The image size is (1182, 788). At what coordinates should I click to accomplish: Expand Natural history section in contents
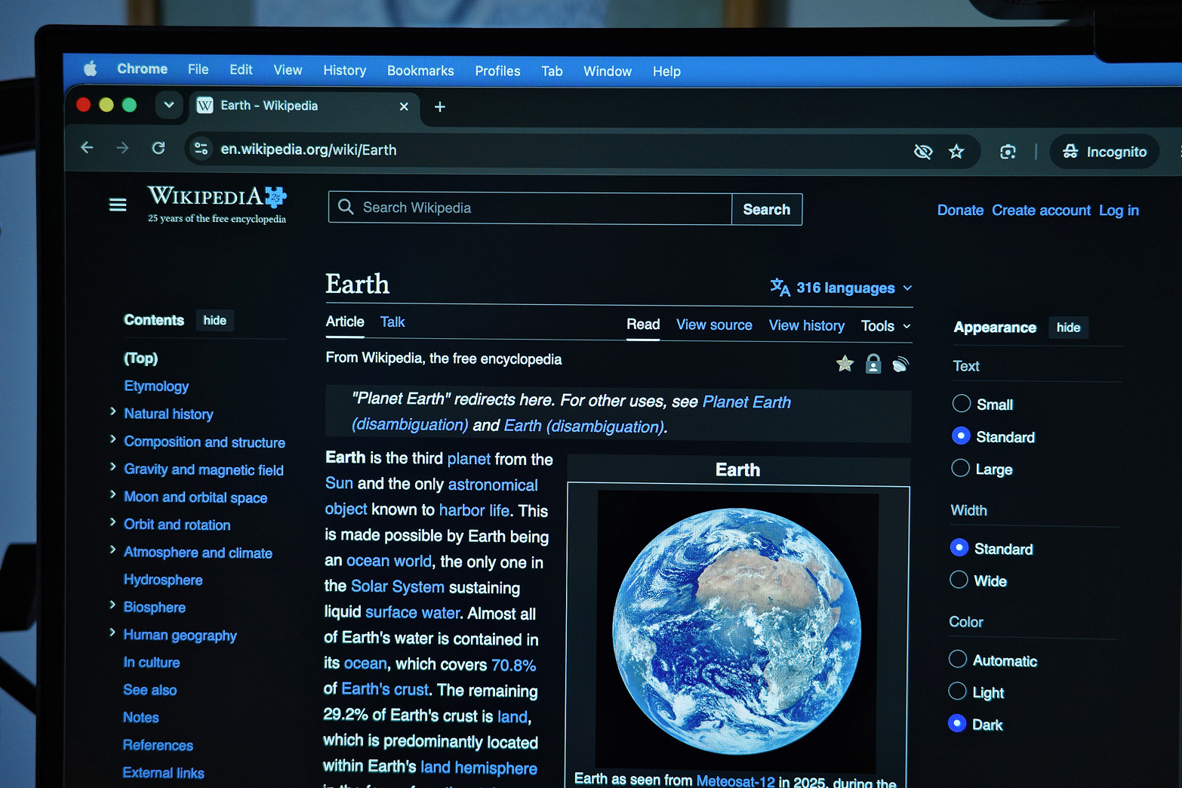coord(112,411)
